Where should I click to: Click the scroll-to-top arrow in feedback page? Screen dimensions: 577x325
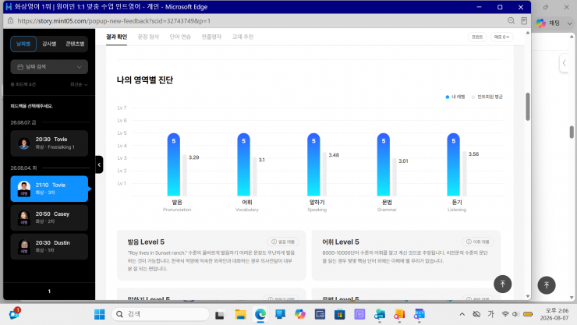tap(502, 284)
